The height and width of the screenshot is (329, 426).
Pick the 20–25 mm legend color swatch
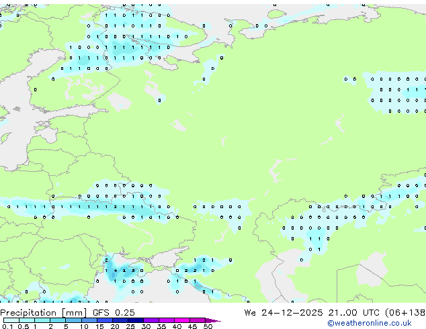click(120, 320)
